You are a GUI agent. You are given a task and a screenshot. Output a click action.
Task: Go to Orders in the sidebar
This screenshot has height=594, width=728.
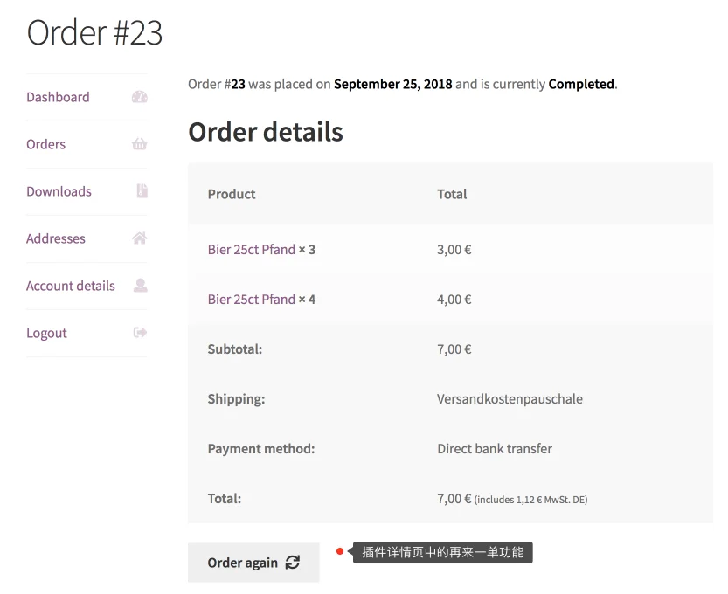45,144
